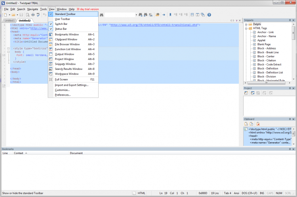This screenshot has height=197, width=297.
Task: Click the 30 day trial version link
Action: point(88,9)
